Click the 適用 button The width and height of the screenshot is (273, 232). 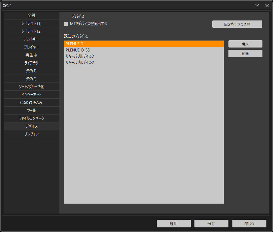pos(174,224)
